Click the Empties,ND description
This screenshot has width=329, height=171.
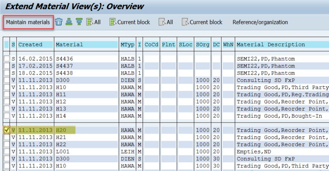click(x=254, y=151)
